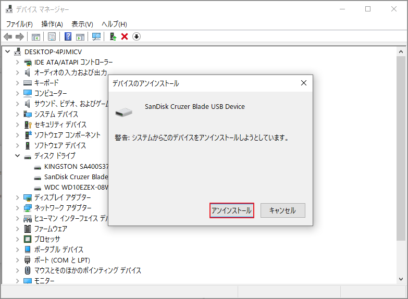Click the 警告 warning message text
This screenshot has width=408, height=299.
pyautogui.click(x=202, y=138)
